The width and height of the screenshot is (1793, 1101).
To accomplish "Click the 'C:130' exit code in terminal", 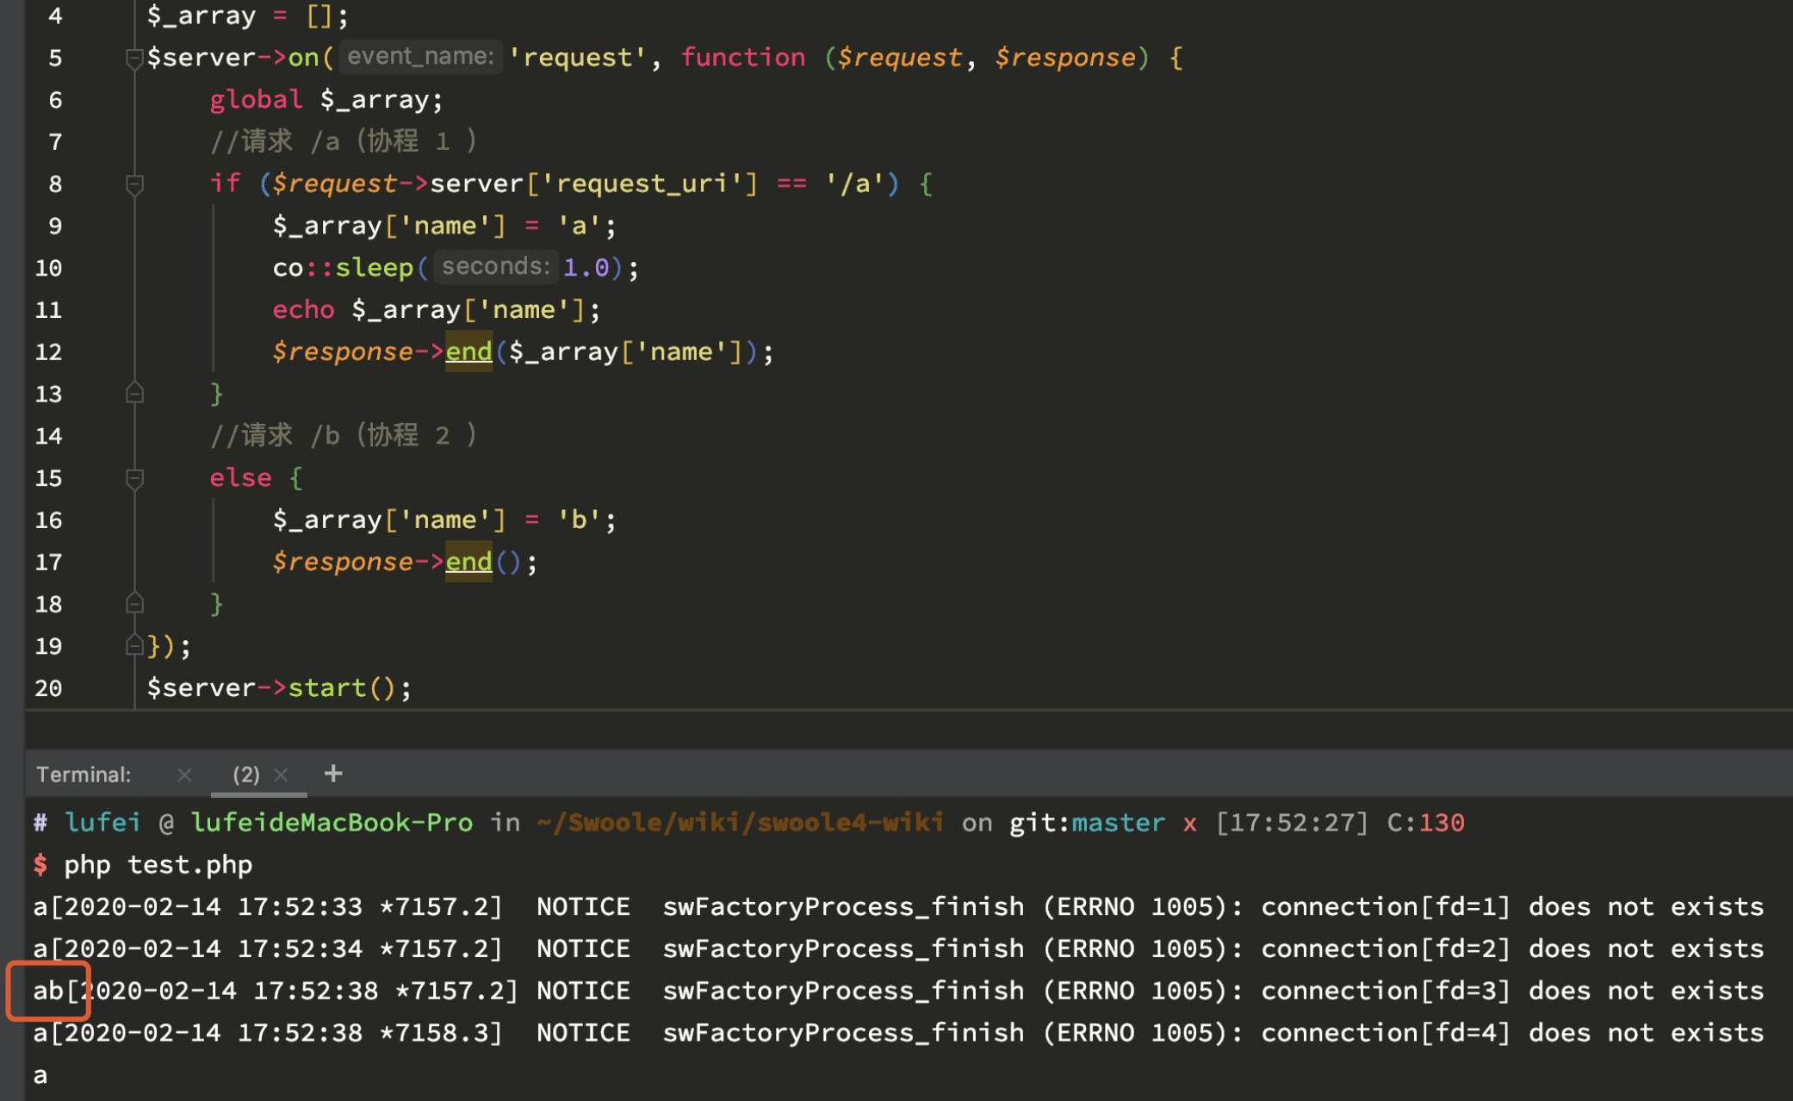I will 1425,823.
